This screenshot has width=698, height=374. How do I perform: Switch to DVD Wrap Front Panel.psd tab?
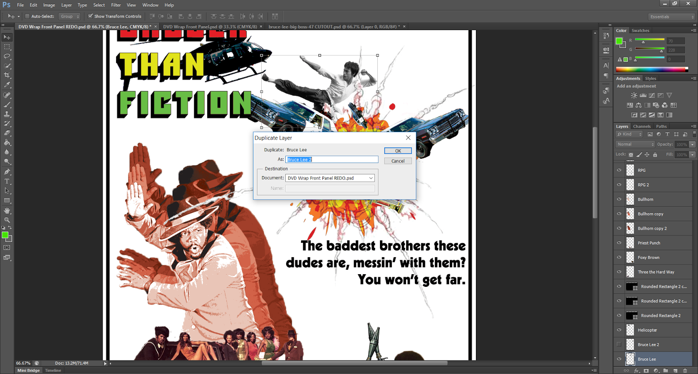point(210,27)
